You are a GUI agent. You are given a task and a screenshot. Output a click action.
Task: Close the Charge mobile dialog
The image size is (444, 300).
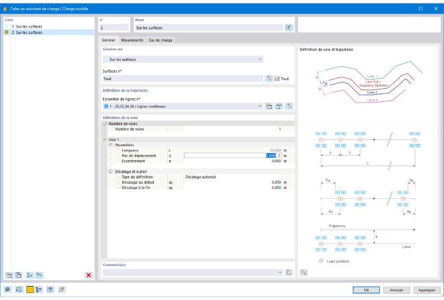(x=436, y=9)
